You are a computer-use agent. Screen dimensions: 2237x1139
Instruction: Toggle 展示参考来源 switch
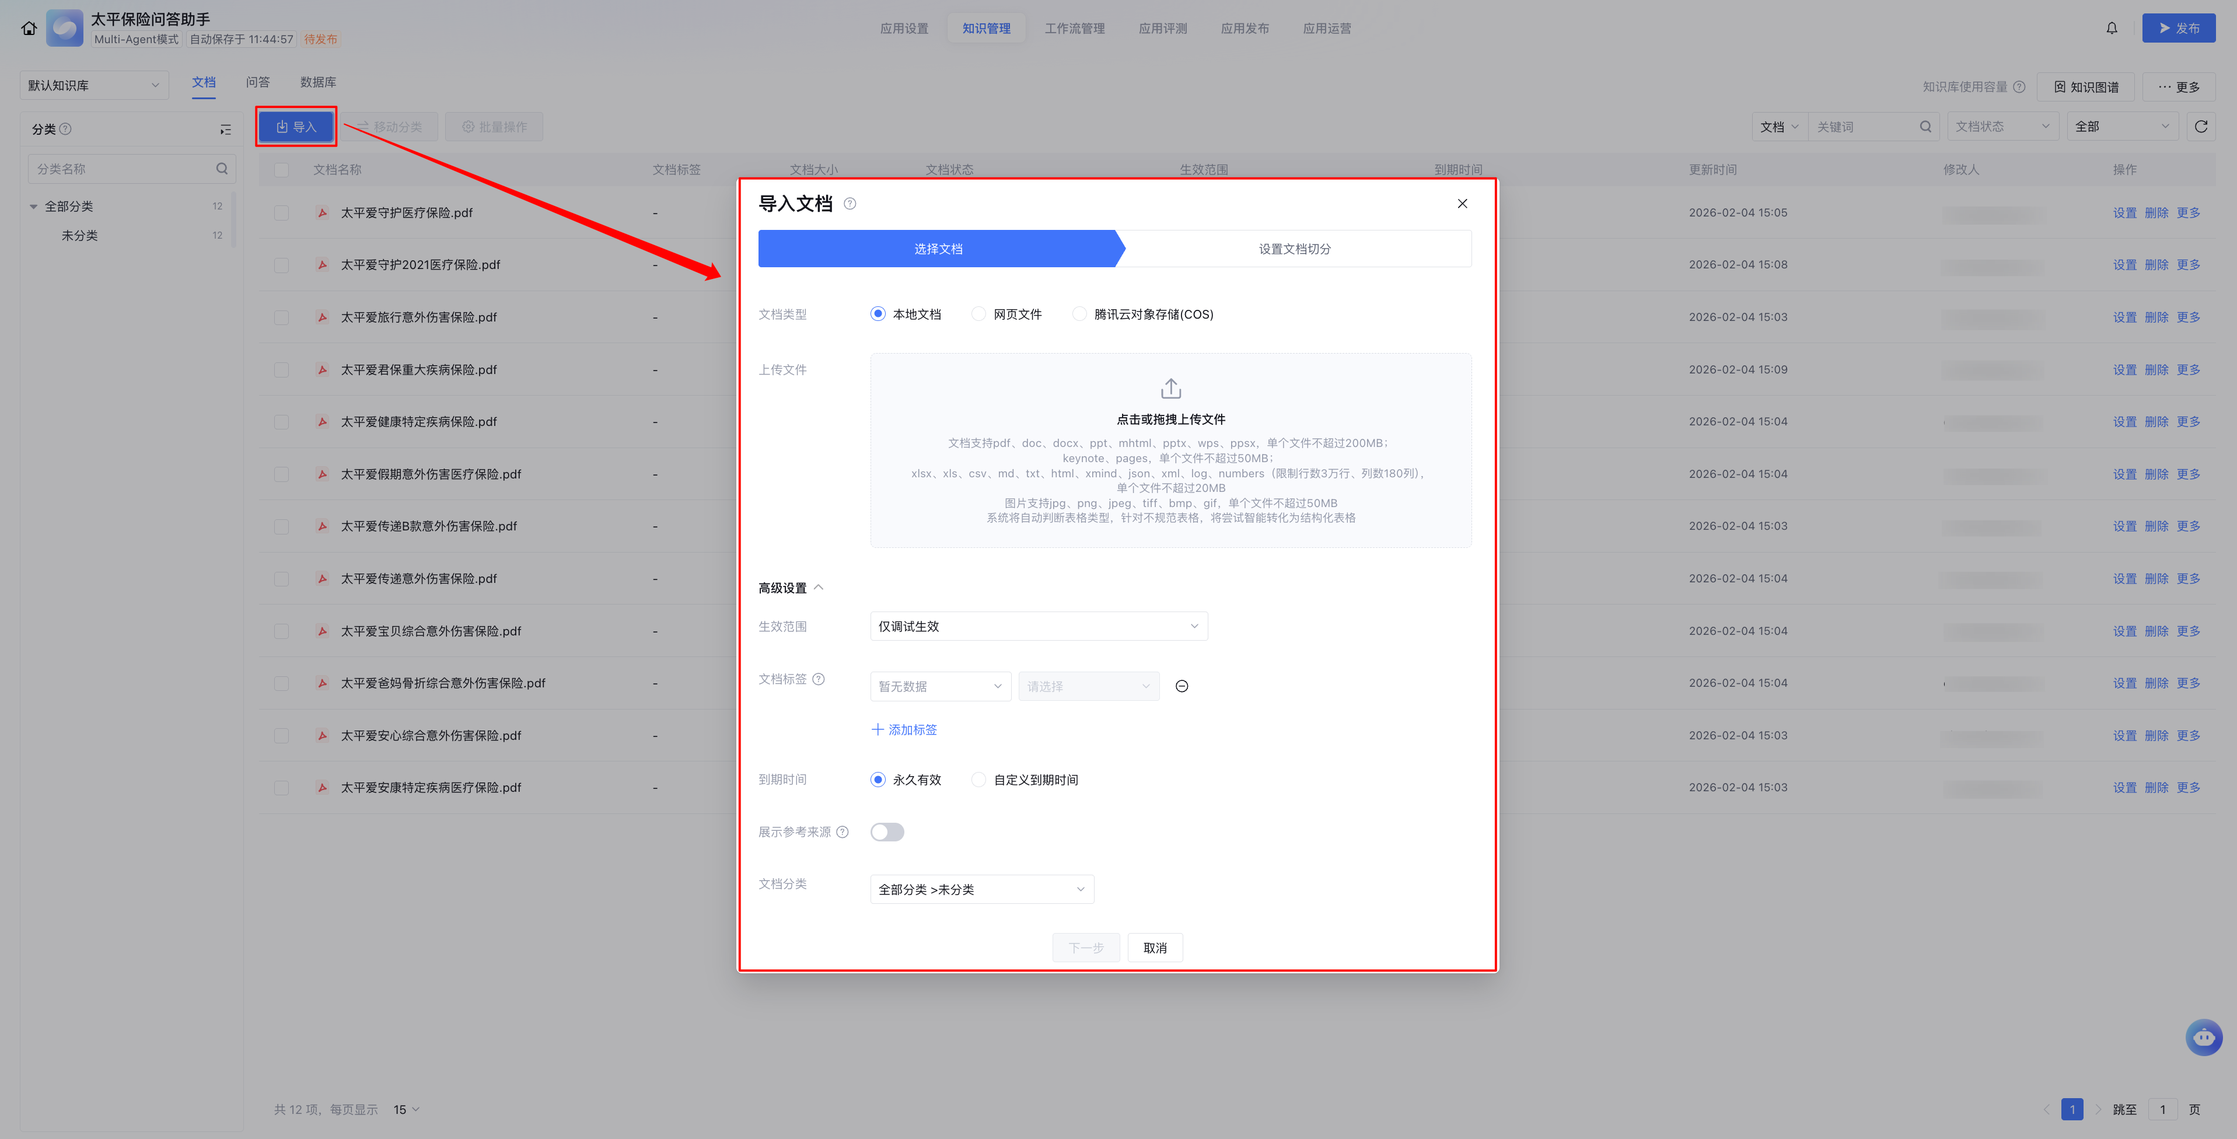pyautogui.click(x=887, y=831)
